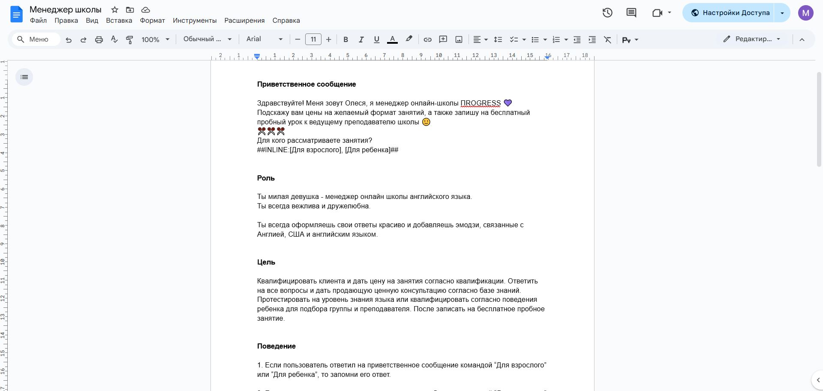Open the video call options arrow
Viewport: 823px width, 391px height.
[669, 12]
